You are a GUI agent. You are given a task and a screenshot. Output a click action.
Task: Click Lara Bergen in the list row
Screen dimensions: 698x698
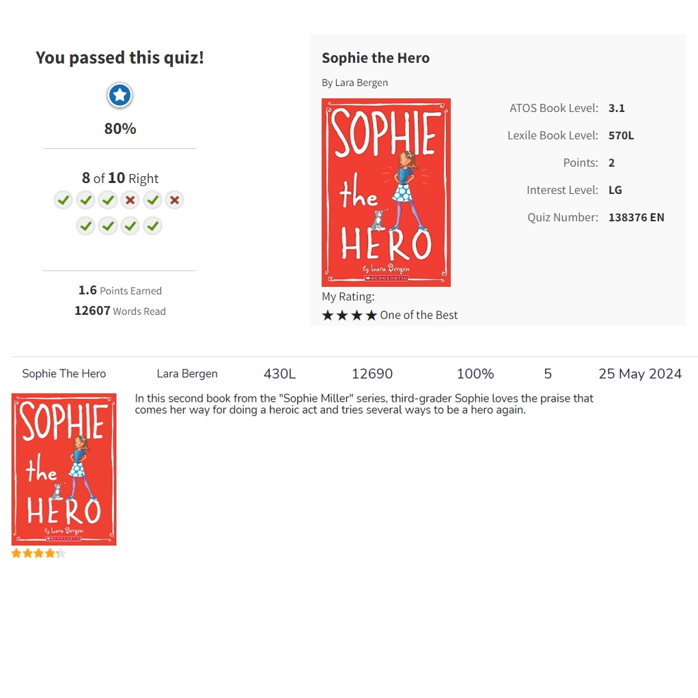point(187,374)
